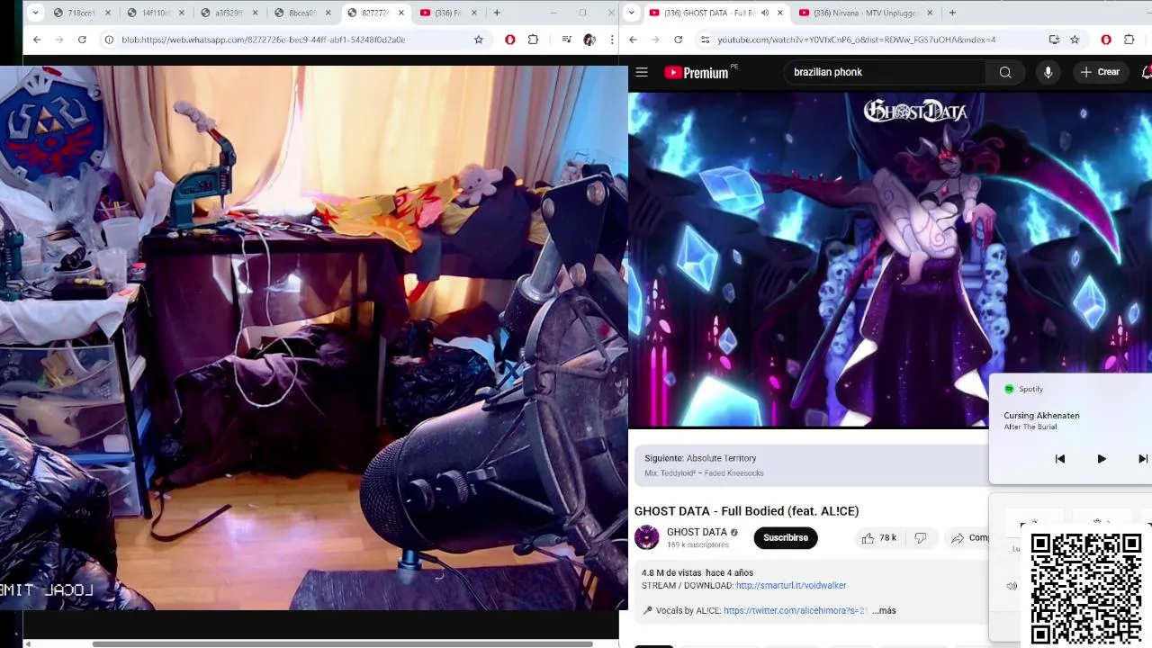Click the YouTube search magnifier button
Screen dimensions: 1152x648
(1005, 72)
